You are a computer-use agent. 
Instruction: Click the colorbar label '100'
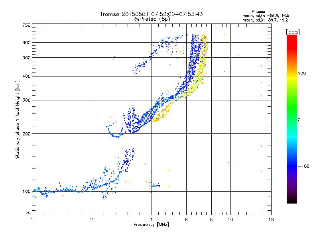click(302, 73)
